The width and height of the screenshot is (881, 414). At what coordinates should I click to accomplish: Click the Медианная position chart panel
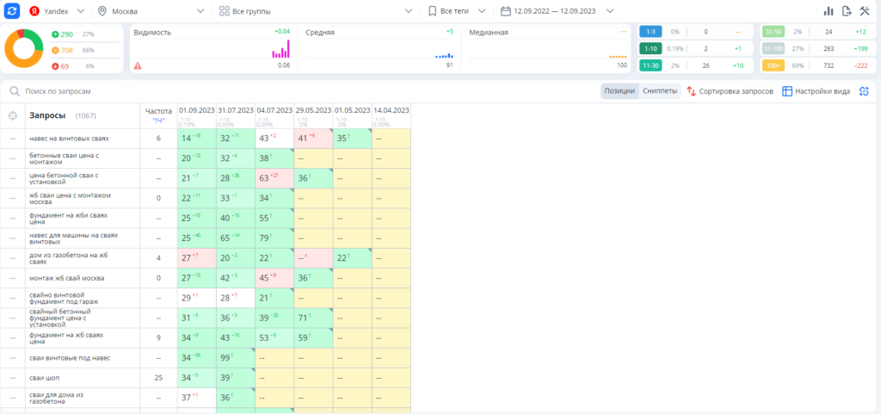pyautogui.click(x=548, y=48)
